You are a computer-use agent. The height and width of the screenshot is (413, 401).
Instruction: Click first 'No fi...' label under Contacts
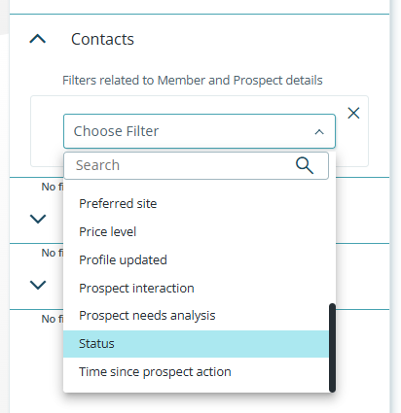coord(53,187)
